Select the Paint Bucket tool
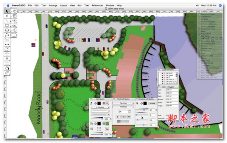This screenshot has width=227, height=143. pos(7,68)
